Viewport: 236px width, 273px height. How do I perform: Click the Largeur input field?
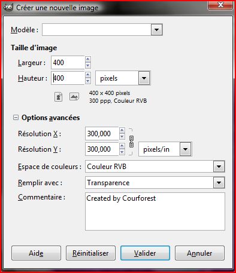tap(68, 63)
